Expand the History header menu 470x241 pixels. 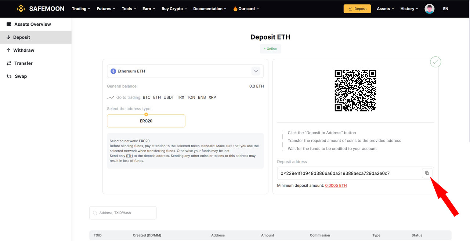pyautogui.click(x=409, y=9)
